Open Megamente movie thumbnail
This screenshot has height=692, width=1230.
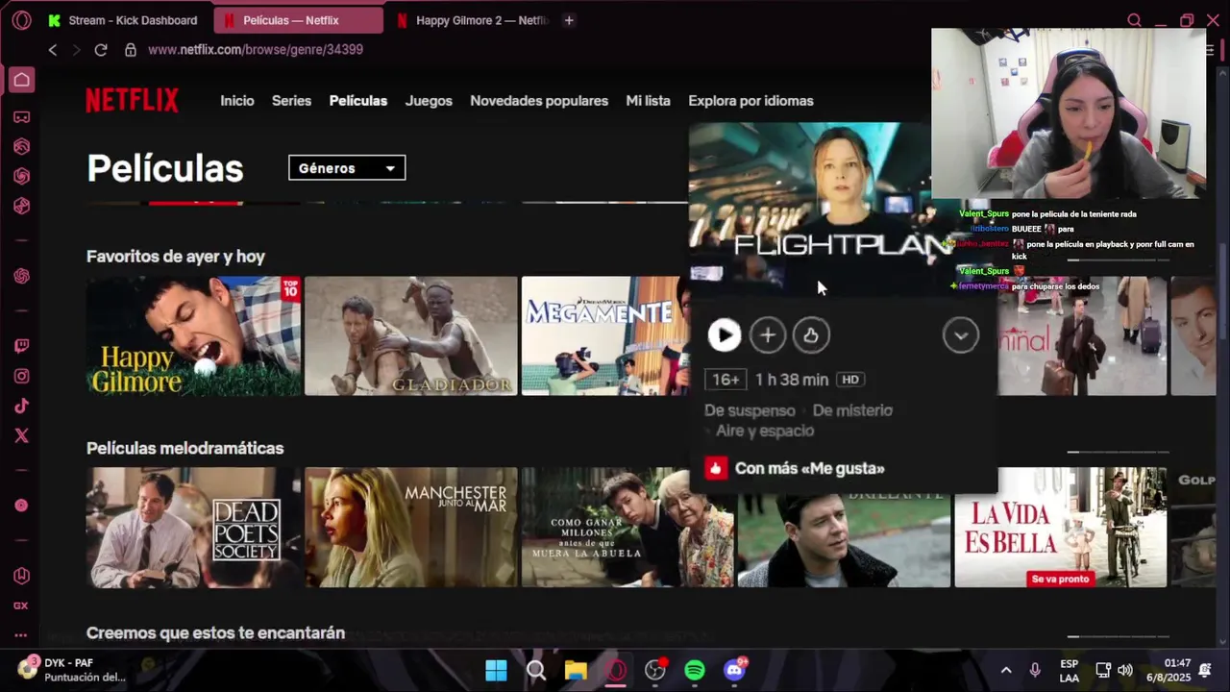click(x=605, y=335)
